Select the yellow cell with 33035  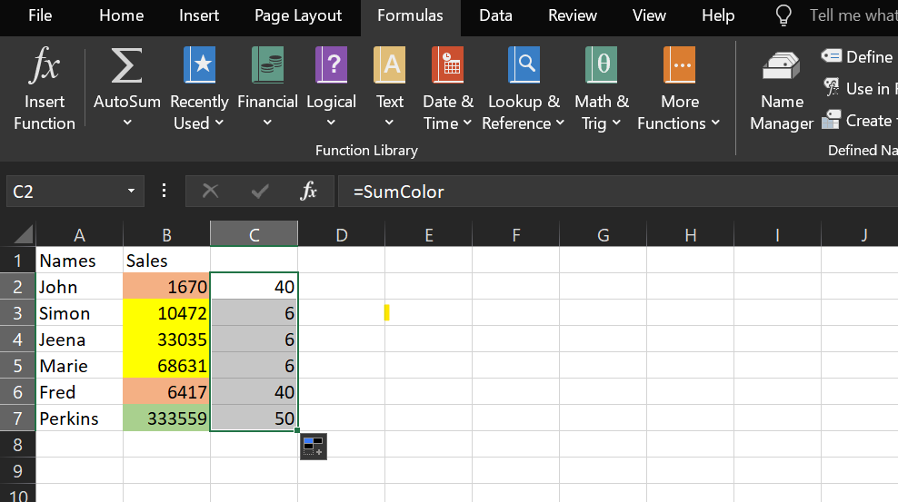[x=166, y=339]
